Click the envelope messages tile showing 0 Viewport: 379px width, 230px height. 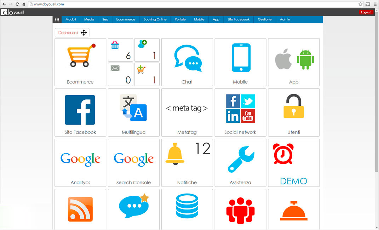[x=121, y=74]
